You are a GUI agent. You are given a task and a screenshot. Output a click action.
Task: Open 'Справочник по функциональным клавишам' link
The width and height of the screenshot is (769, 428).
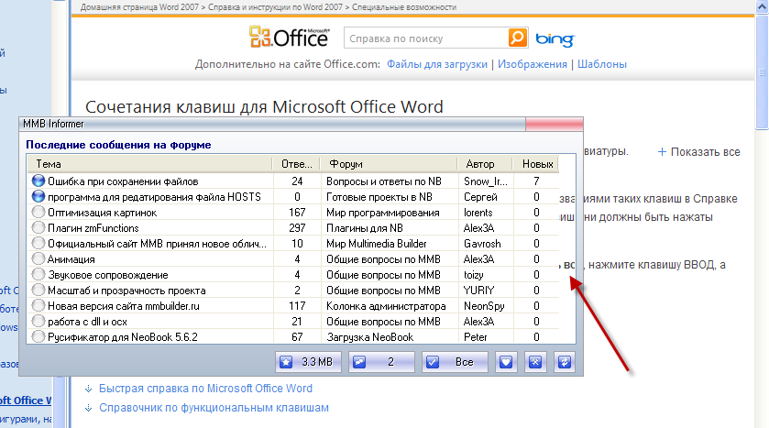pos(214,408)
